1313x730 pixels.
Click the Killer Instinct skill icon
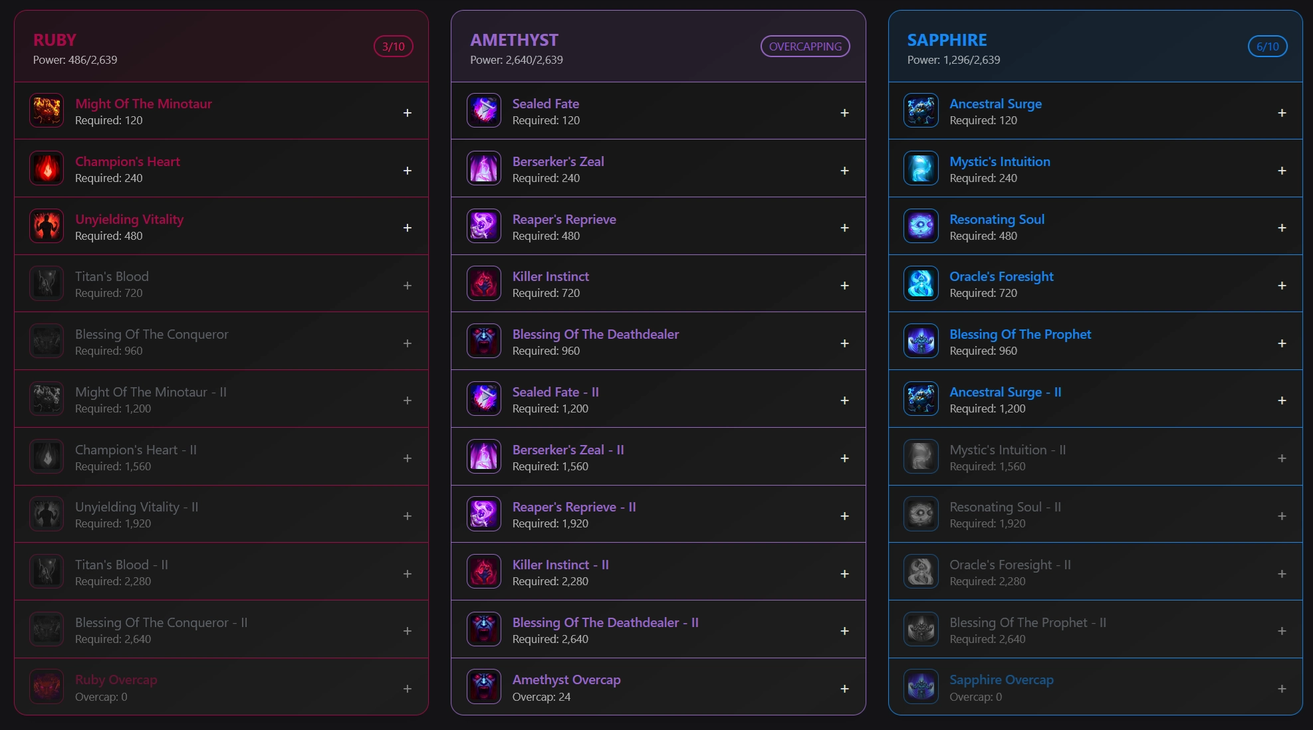pos(484,284)
